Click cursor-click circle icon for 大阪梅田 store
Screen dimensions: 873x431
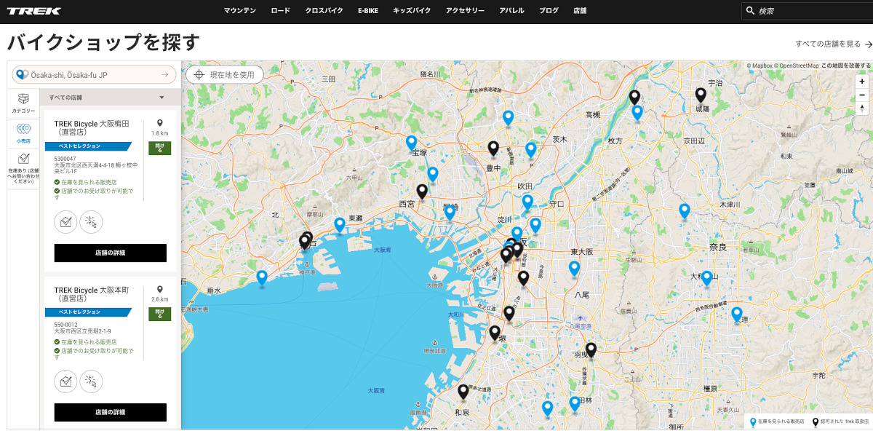(x=91, y=221)
